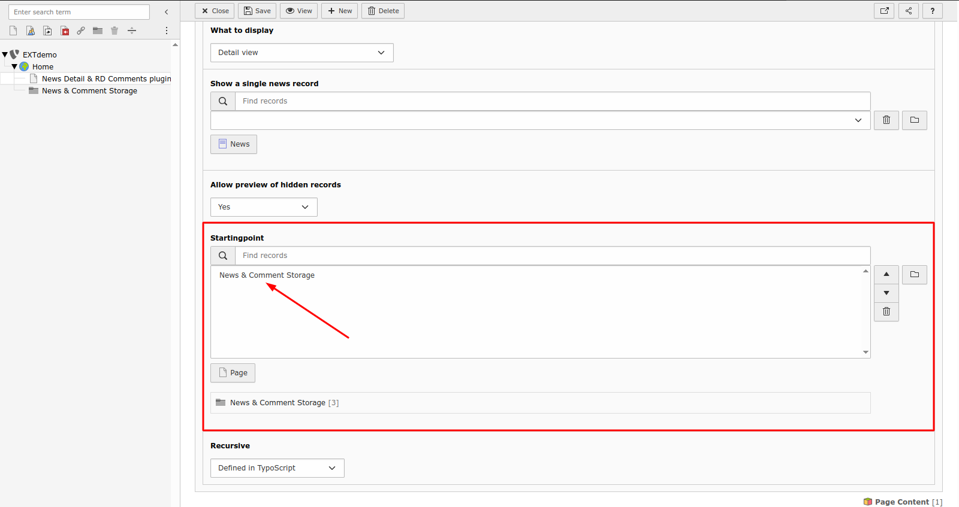959x507 pixels.
Task: Select the Home page in tree
Action: (43, 66)
